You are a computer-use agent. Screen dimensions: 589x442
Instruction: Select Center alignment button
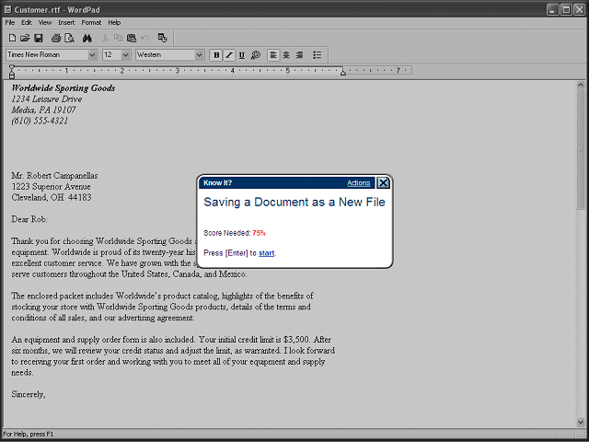pos(286,55)
